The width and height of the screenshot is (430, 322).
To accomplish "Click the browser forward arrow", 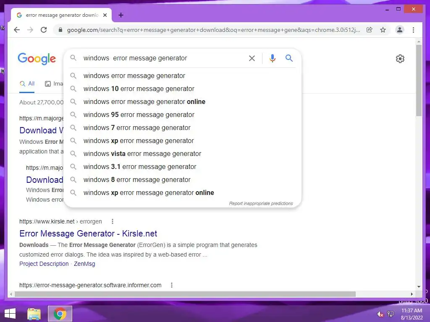I will (x=30, y=30).
